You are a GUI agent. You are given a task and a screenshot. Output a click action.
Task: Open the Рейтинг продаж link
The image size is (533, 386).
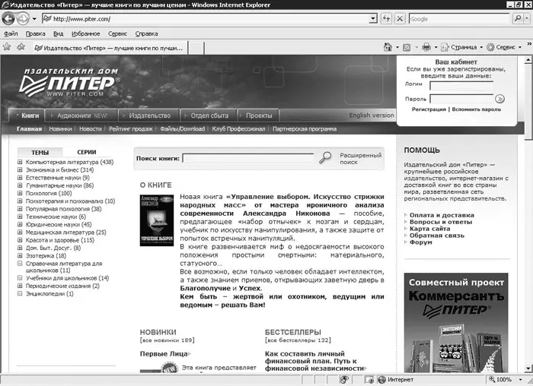[x=130, y=129]
